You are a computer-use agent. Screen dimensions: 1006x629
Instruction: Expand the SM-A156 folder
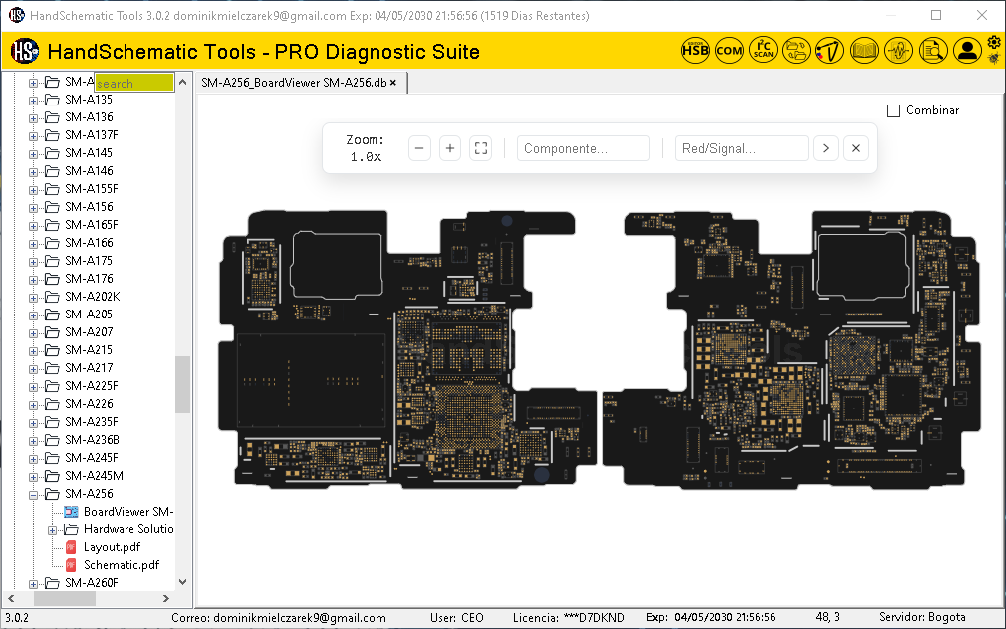(33, 208)
